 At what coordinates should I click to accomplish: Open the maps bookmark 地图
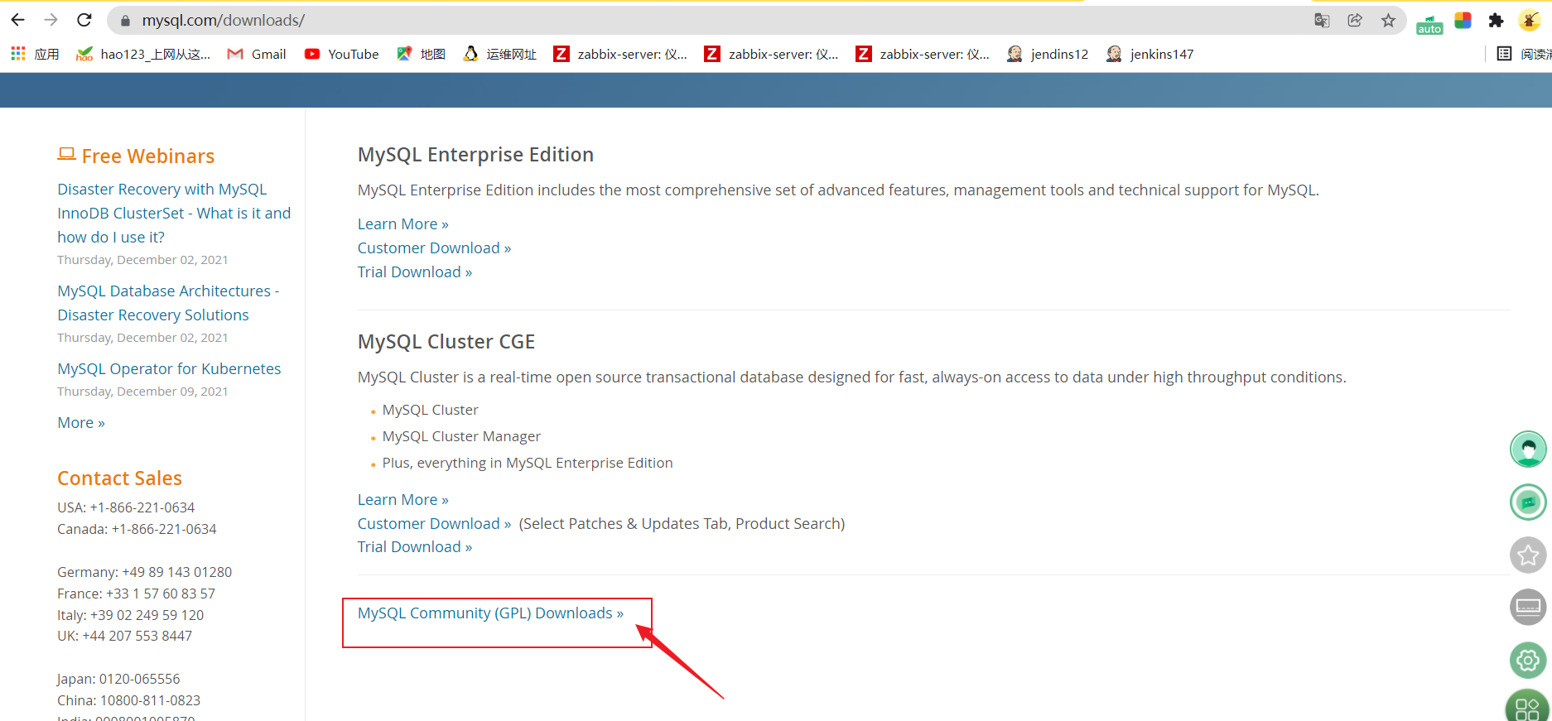421,54
